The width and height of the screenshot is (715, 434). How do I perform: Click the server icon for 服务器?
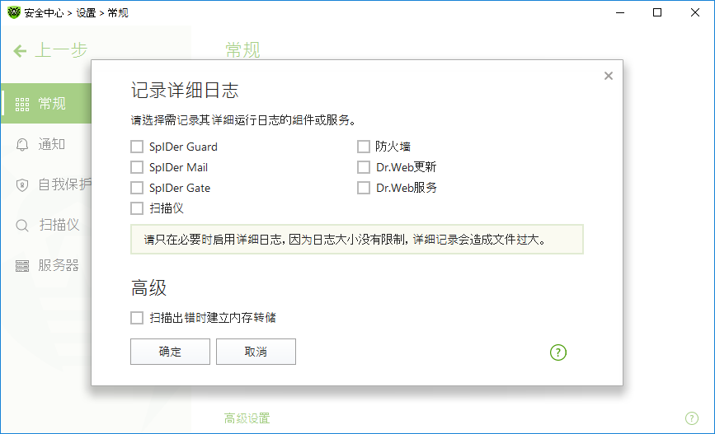click(x=22, y=265)
